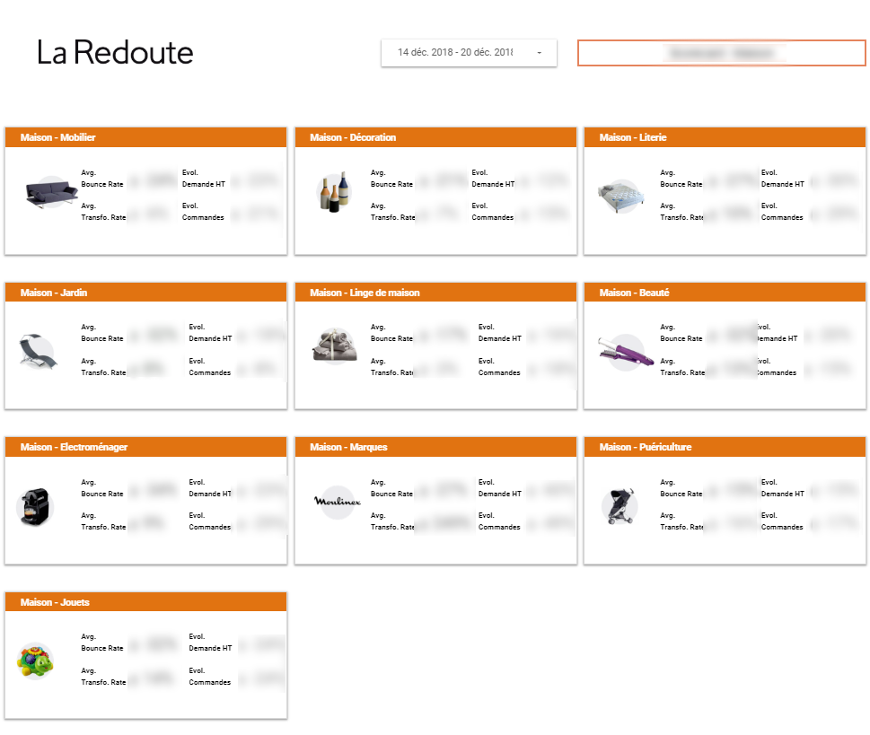
Task: Click the toy turtle icon in Jouets card
Action: point(35,661)
